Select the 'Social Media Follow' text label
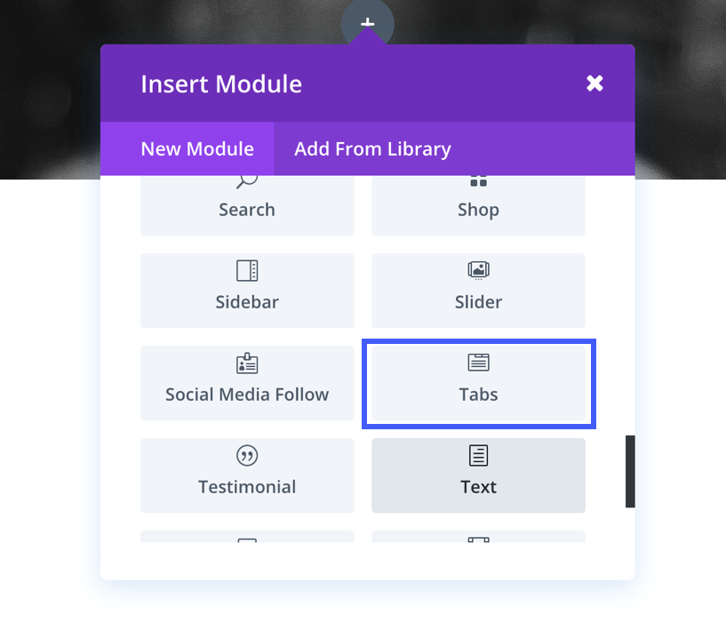The width and height of the screenshot is (726, 623). point(247,395)
